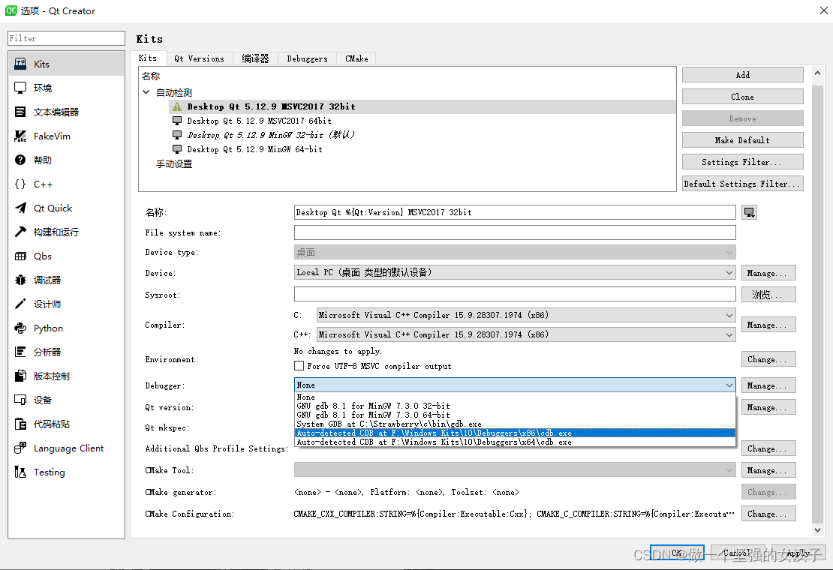Open the 调试器 settings category
This screenshot has width=833, height=570.
(x=66, y=280)
